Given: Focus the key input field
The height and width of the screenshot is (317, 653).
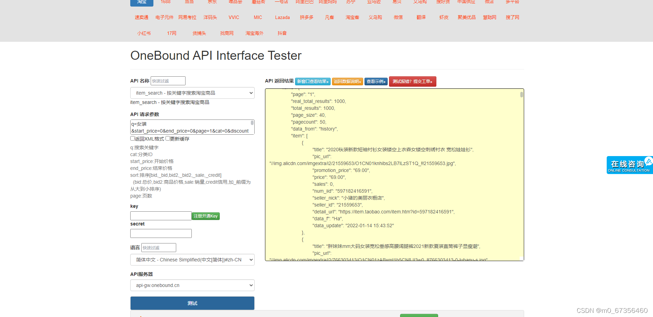Looking at the screenshot, I should coord(161,216).
